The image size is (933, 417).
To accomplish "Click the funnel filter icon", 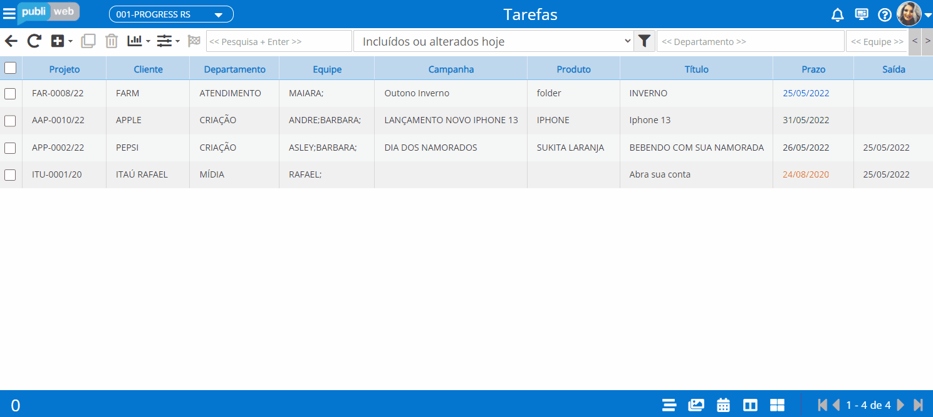I will pos(644,41).
